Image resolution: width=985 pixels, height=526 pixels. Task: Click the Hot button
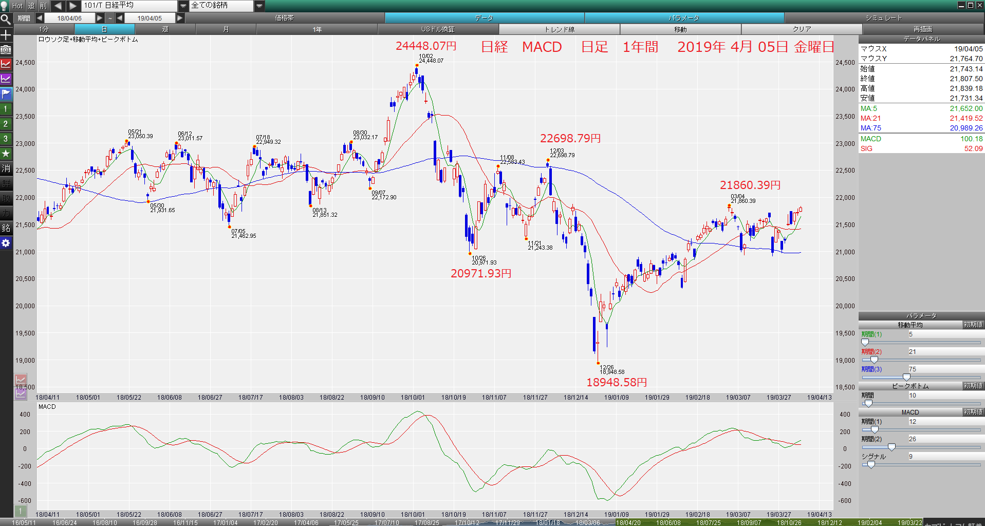tap(17, 6)
